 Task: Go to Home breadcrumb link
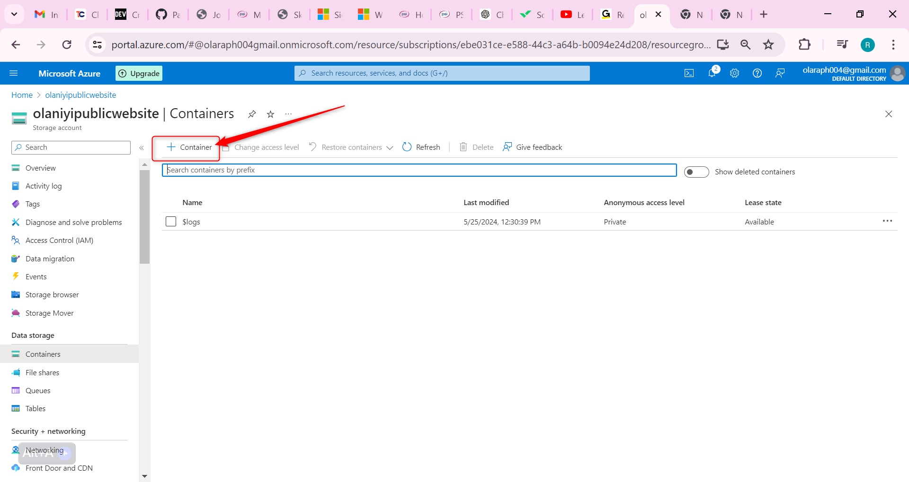(22, 95)
